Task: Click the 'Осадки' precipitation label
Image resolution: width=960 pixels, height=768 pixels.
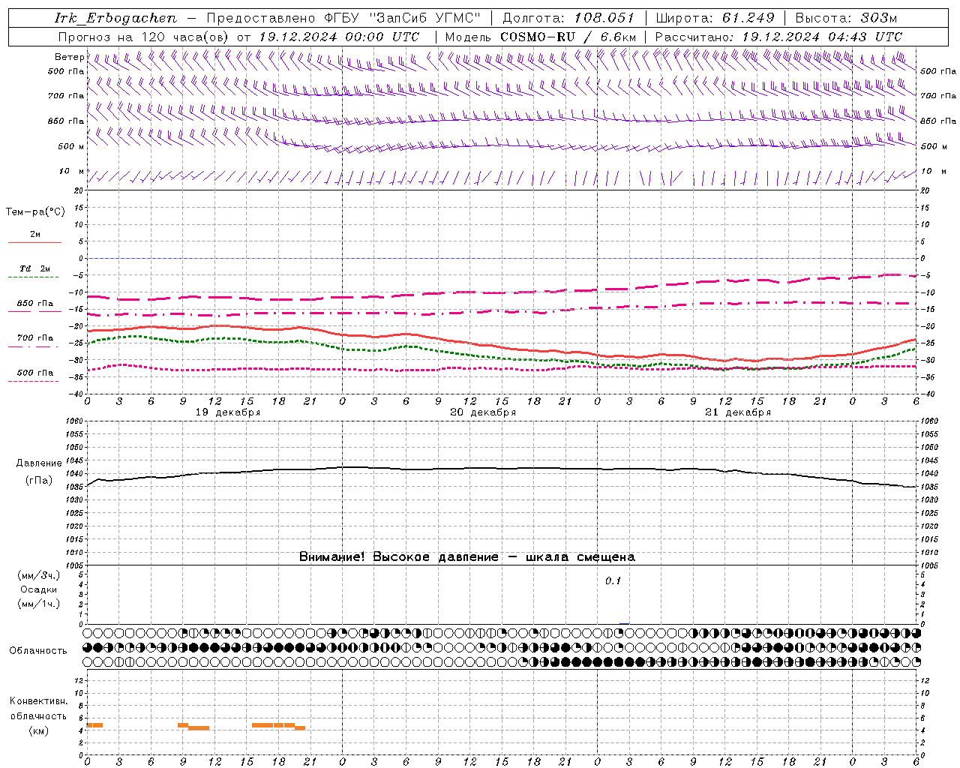Action: 39,589
